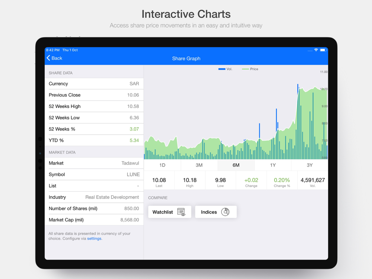This screenshot has height=279, width=372.
Task: Click the Last price 10.08
Action: pos(159,180)
